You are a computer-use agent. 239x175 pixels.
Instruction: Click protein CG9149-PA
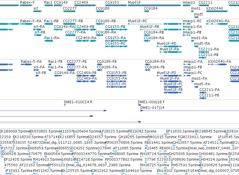pos(65,73)
